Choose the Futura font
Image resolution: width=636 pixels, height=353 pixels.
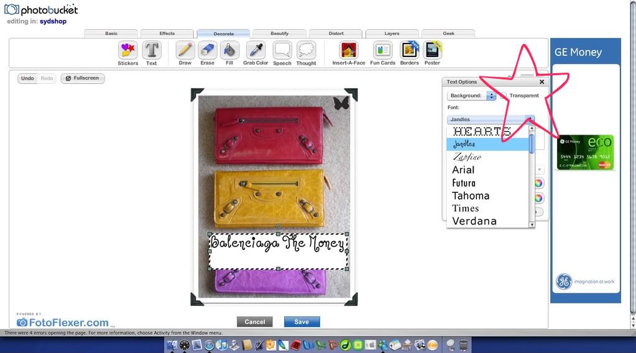point(487,182)
